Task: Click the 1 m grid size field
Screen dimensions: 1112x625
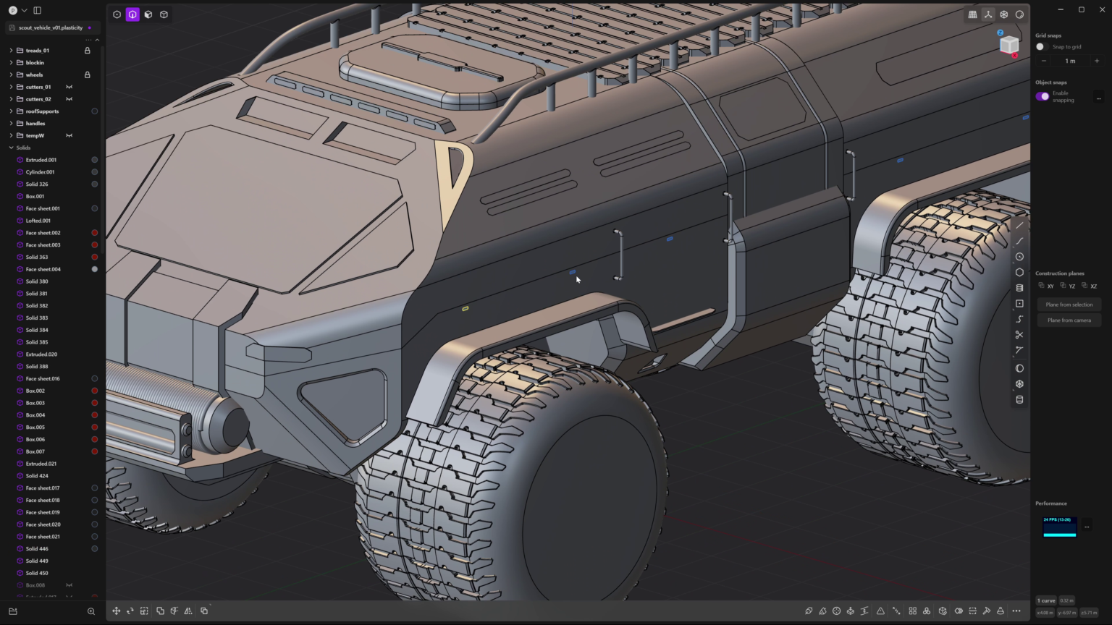Action: click(1070, 61)
